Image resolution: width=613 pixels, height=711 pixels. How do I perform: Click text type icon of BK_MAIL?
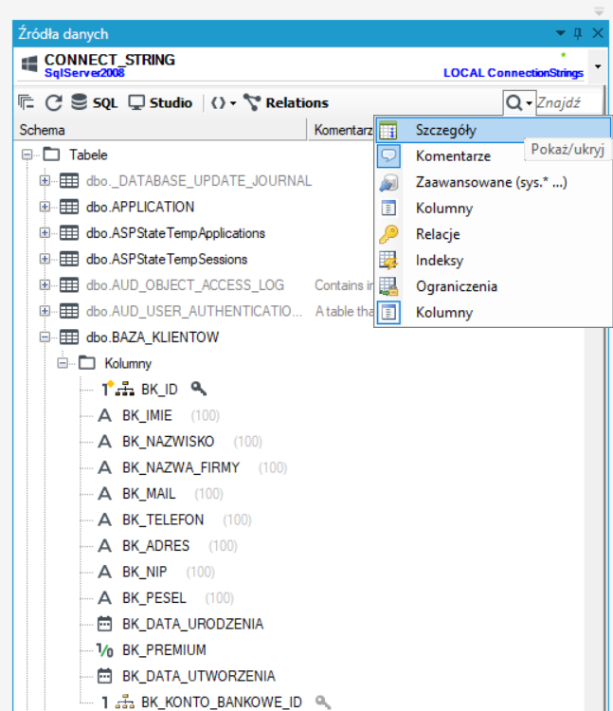(x=104, y=493)
